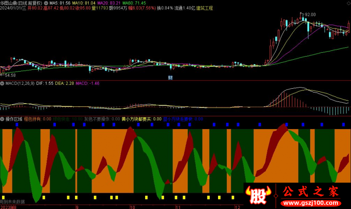Click the 财 financial marker on price chart
The image size is (351, 209).
tap(170, 78)
